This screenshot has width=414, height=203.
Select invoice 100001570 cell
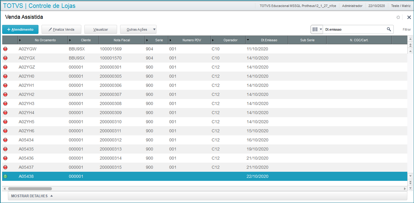coord(111,58)
